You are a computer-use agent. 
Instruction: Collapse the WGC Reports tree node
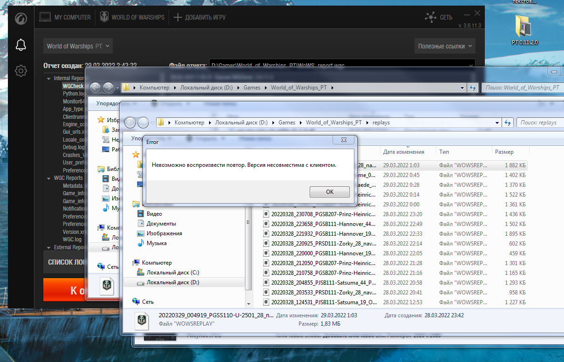[49, 178]
